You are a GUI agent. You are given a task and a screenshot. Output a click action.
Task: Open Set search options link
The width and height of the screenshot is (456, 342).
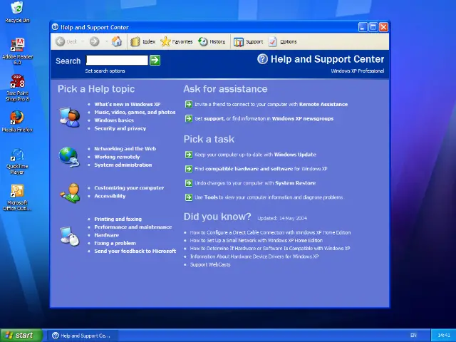105,71
